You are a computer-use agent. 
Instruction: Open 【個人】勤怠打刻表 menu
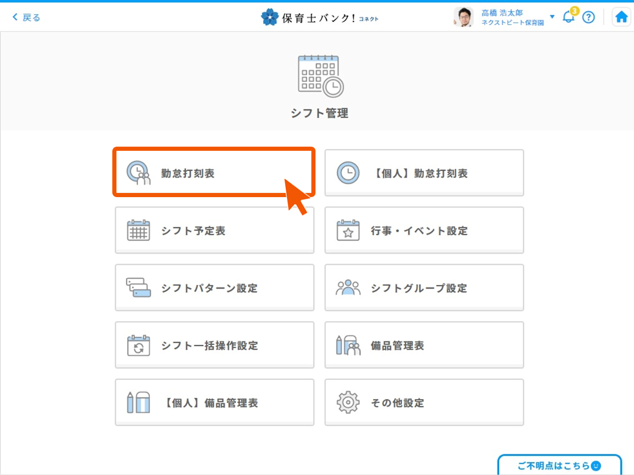coord(424,173)
